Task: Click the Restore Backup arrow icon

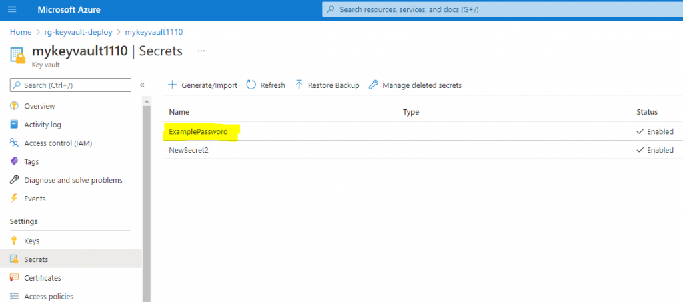Action: click(x=299, y=85)
